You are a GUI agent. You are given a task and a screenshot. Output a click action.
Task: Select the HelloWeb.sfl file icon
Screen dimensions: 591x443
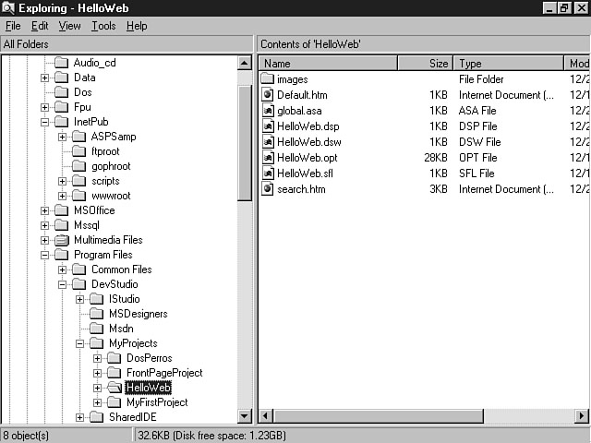[268, 174]
